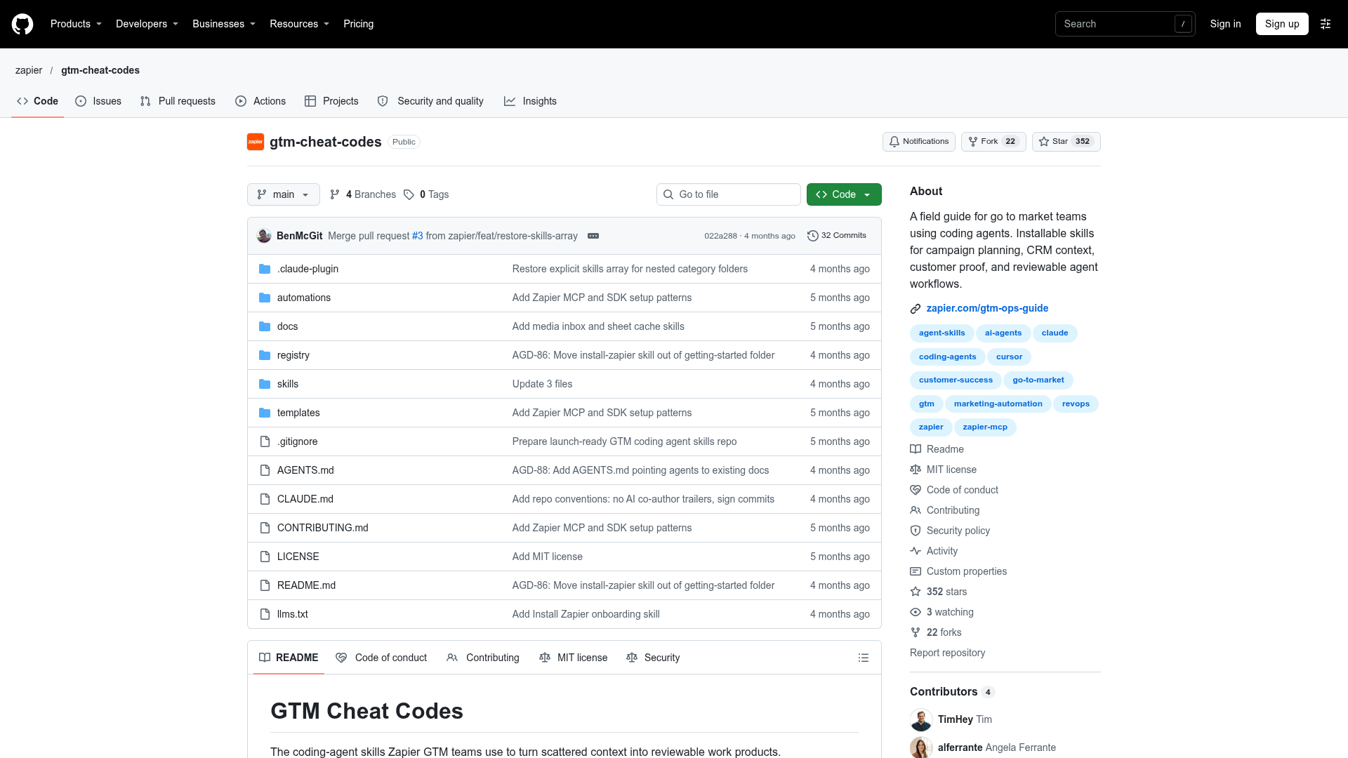This screenshot has height=758, width=1348.
Task: Open the settings sliders icon beside Sign up
Action: (x=1326, y=24)
